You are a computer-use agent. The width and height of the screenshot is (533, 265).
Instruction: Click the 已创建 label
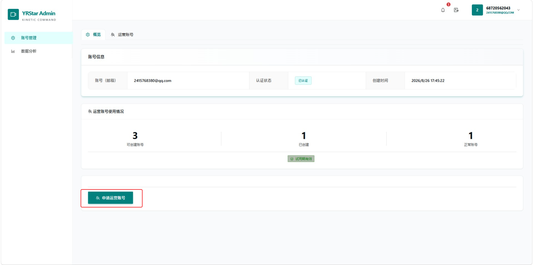304,145
